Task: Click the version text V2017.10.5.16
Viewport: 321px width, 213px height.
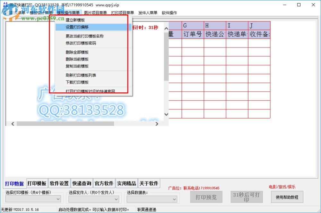Action: point(26,209)
